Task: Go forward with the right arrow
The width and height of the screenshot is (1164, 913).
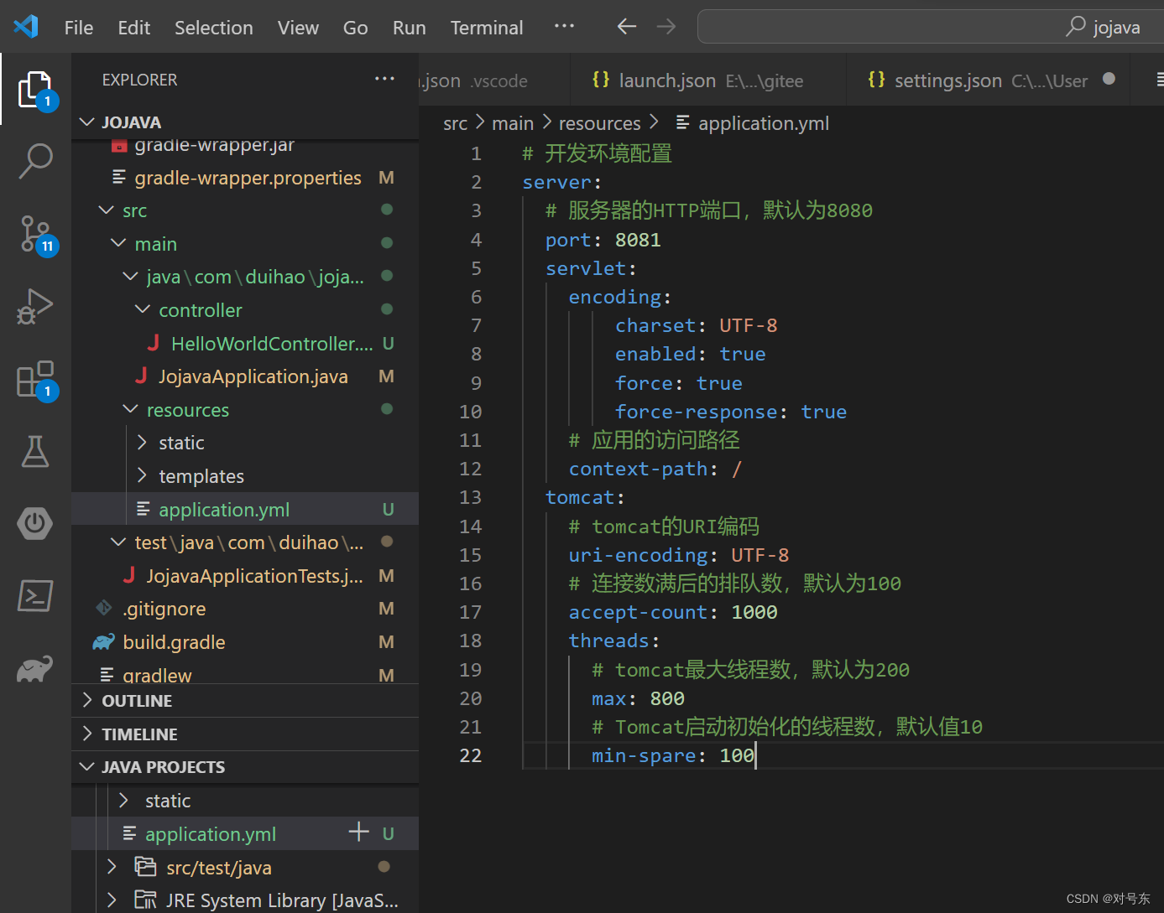Action: [666, 27]
